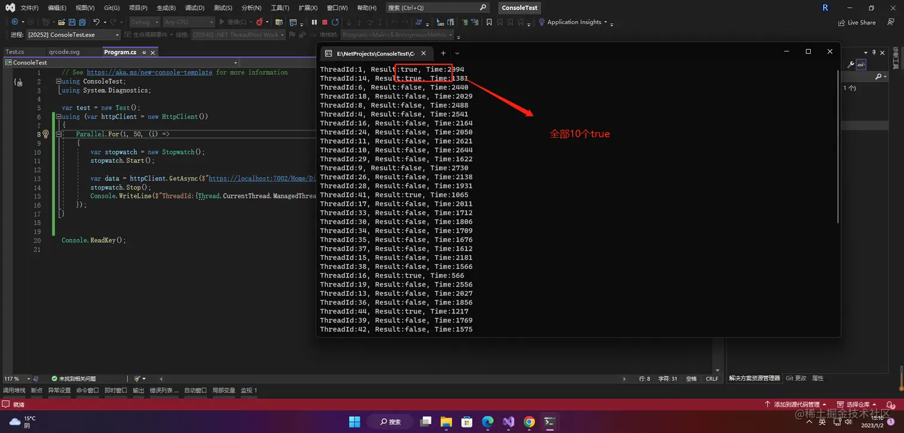Open the Microsoft Store taskbar icon

tap(468, 422)
